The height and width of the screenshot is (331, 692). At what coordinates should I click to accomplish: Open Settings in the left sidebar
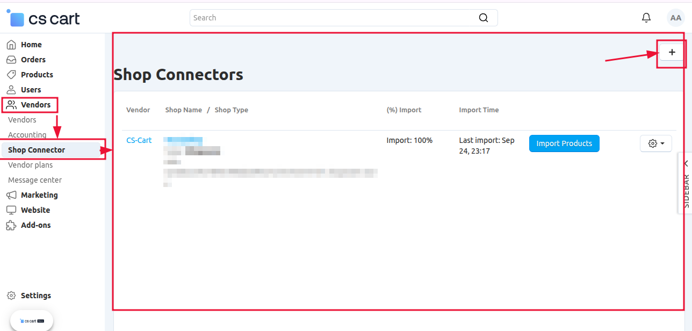click(x=36, y=296)
